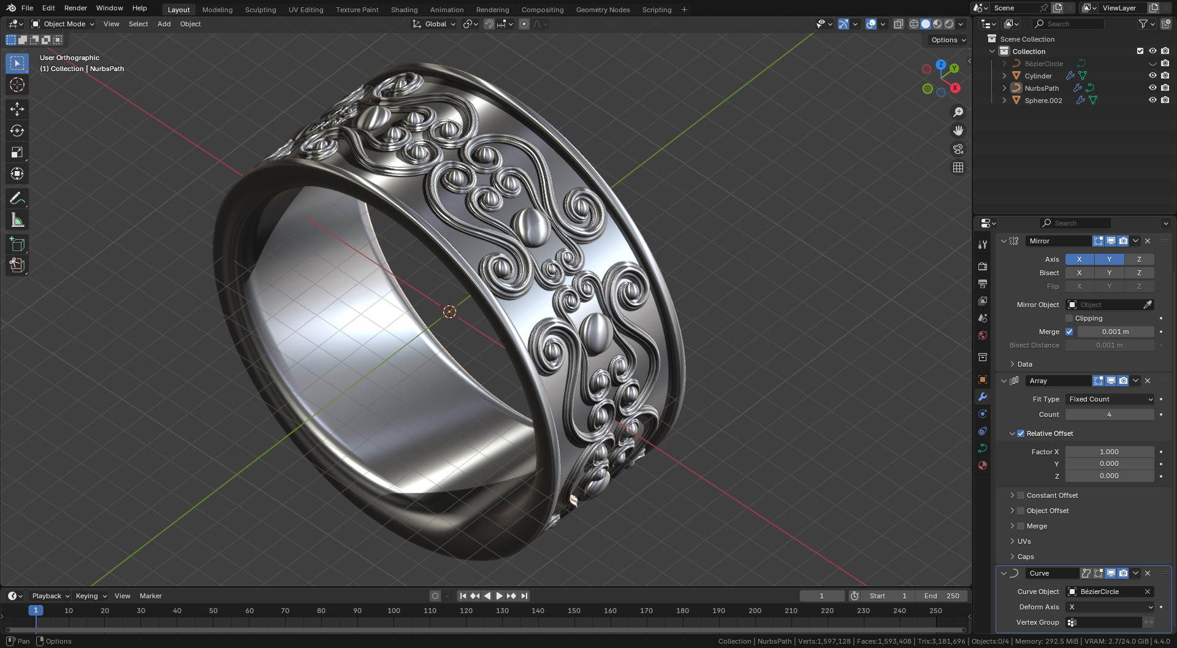Switch to rendered viewport shading

[x=949, y=24]
